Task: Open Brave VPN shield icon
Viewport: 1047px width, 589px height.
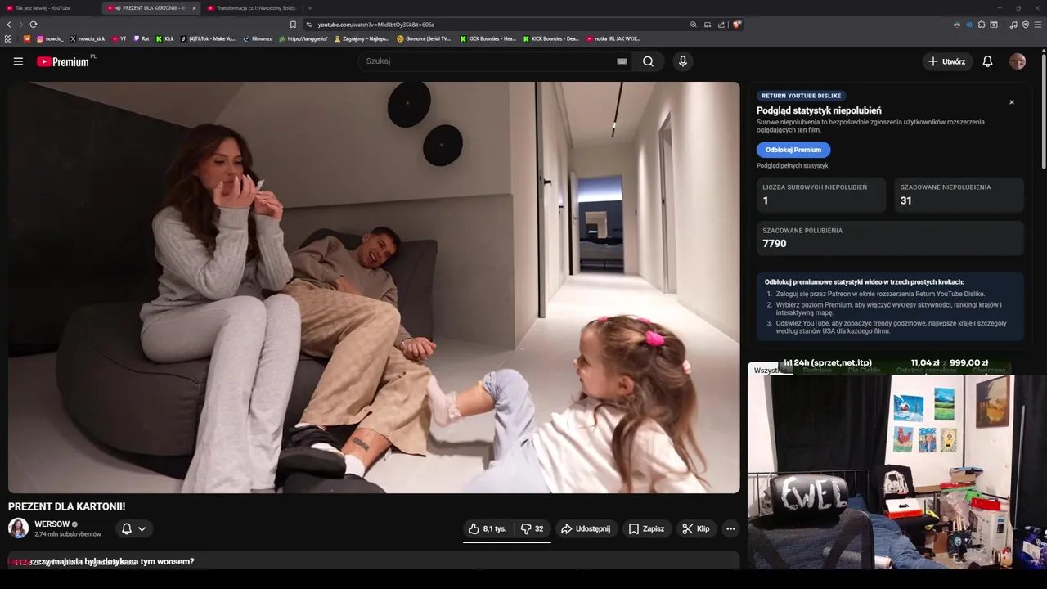Action: 1026,25
